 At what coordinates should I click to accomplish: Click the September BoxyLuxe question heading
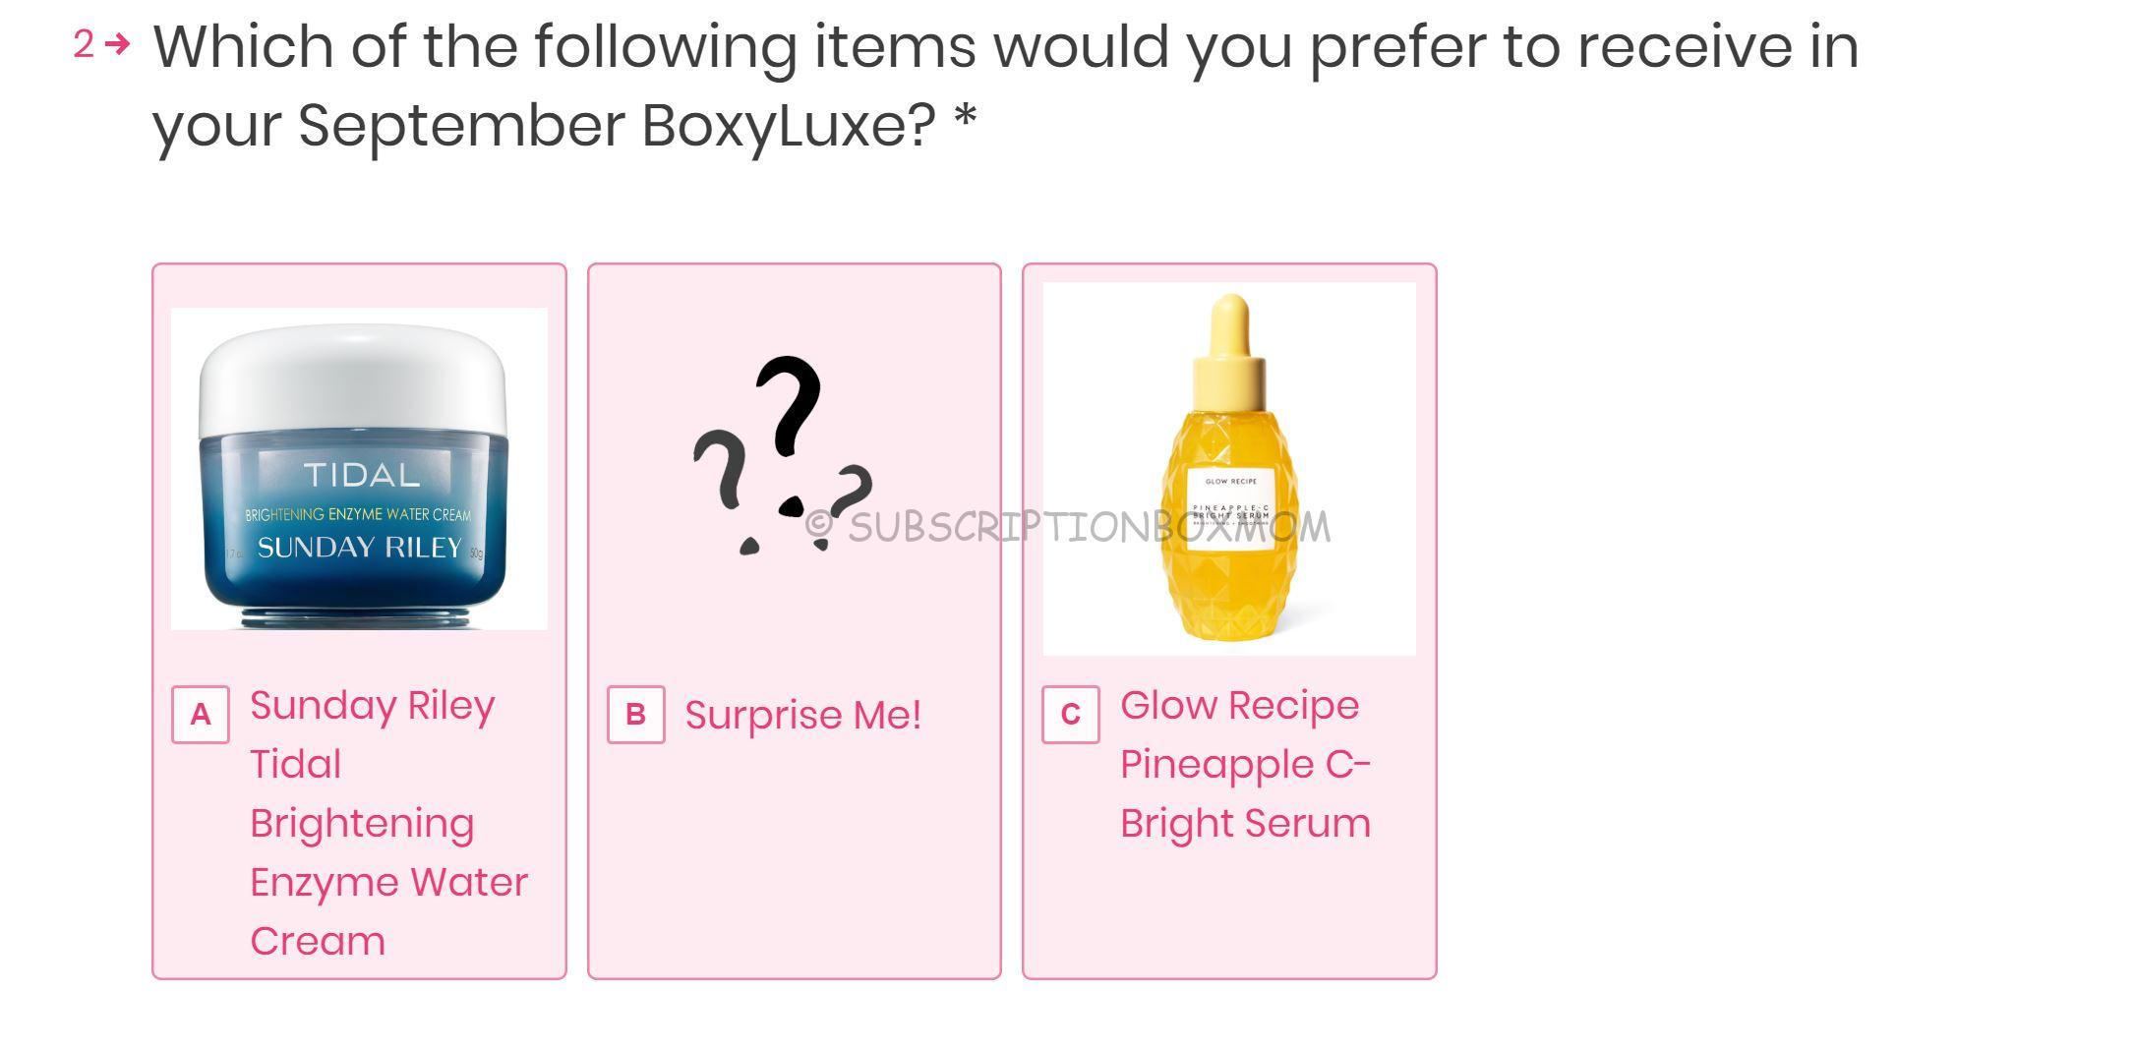pyautogui.click(x=1005, y=86)
